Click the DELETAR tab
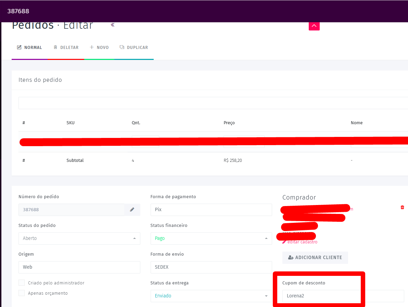Screen dimensions: 408x307 pos(66,47)
